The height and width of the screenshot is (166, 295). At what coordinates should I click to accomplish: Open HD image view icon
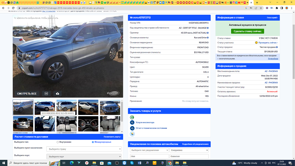coord(46,93)
